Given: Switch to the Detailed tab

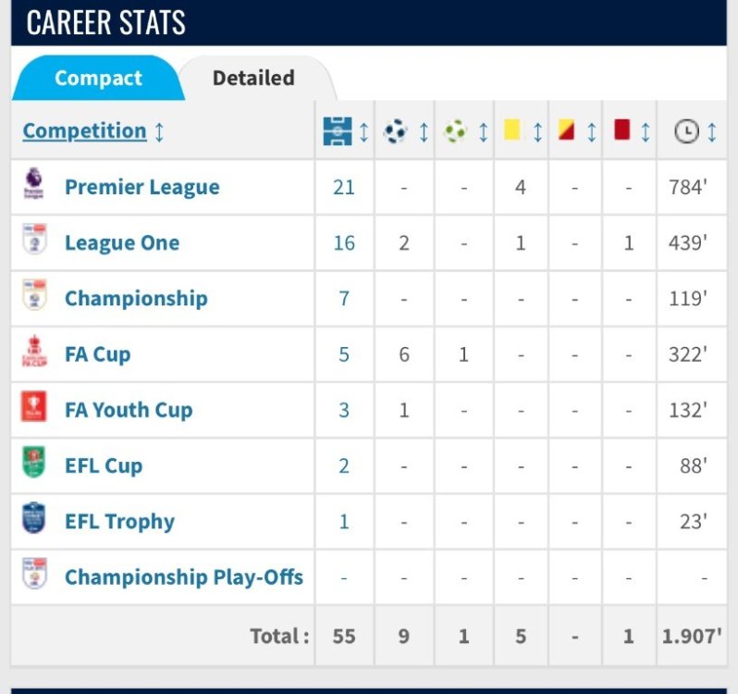Looking at the screenshot, I should point(253,78).
